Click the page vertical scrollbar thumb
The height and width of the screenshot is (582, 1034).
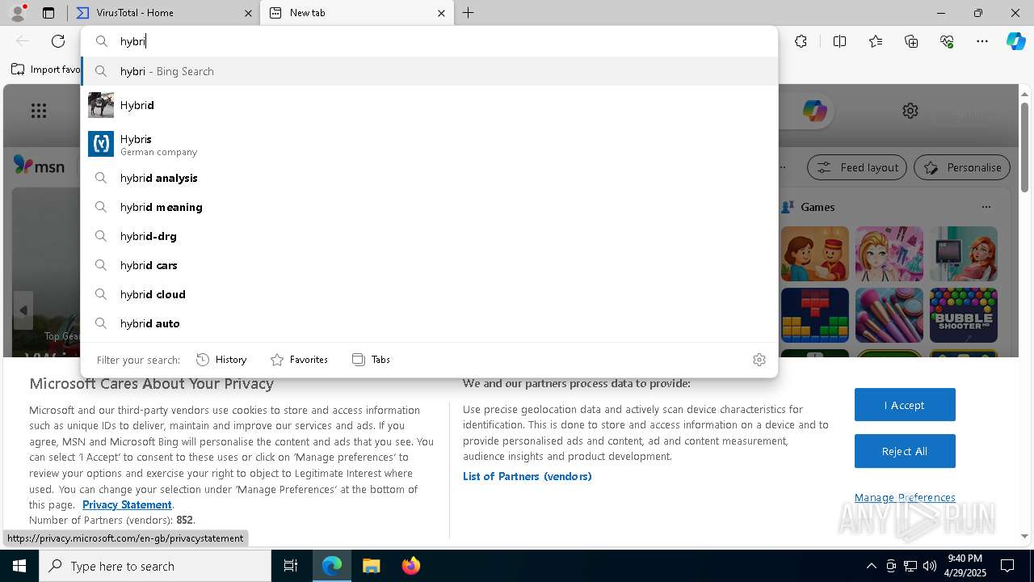tap(1024, 147)
